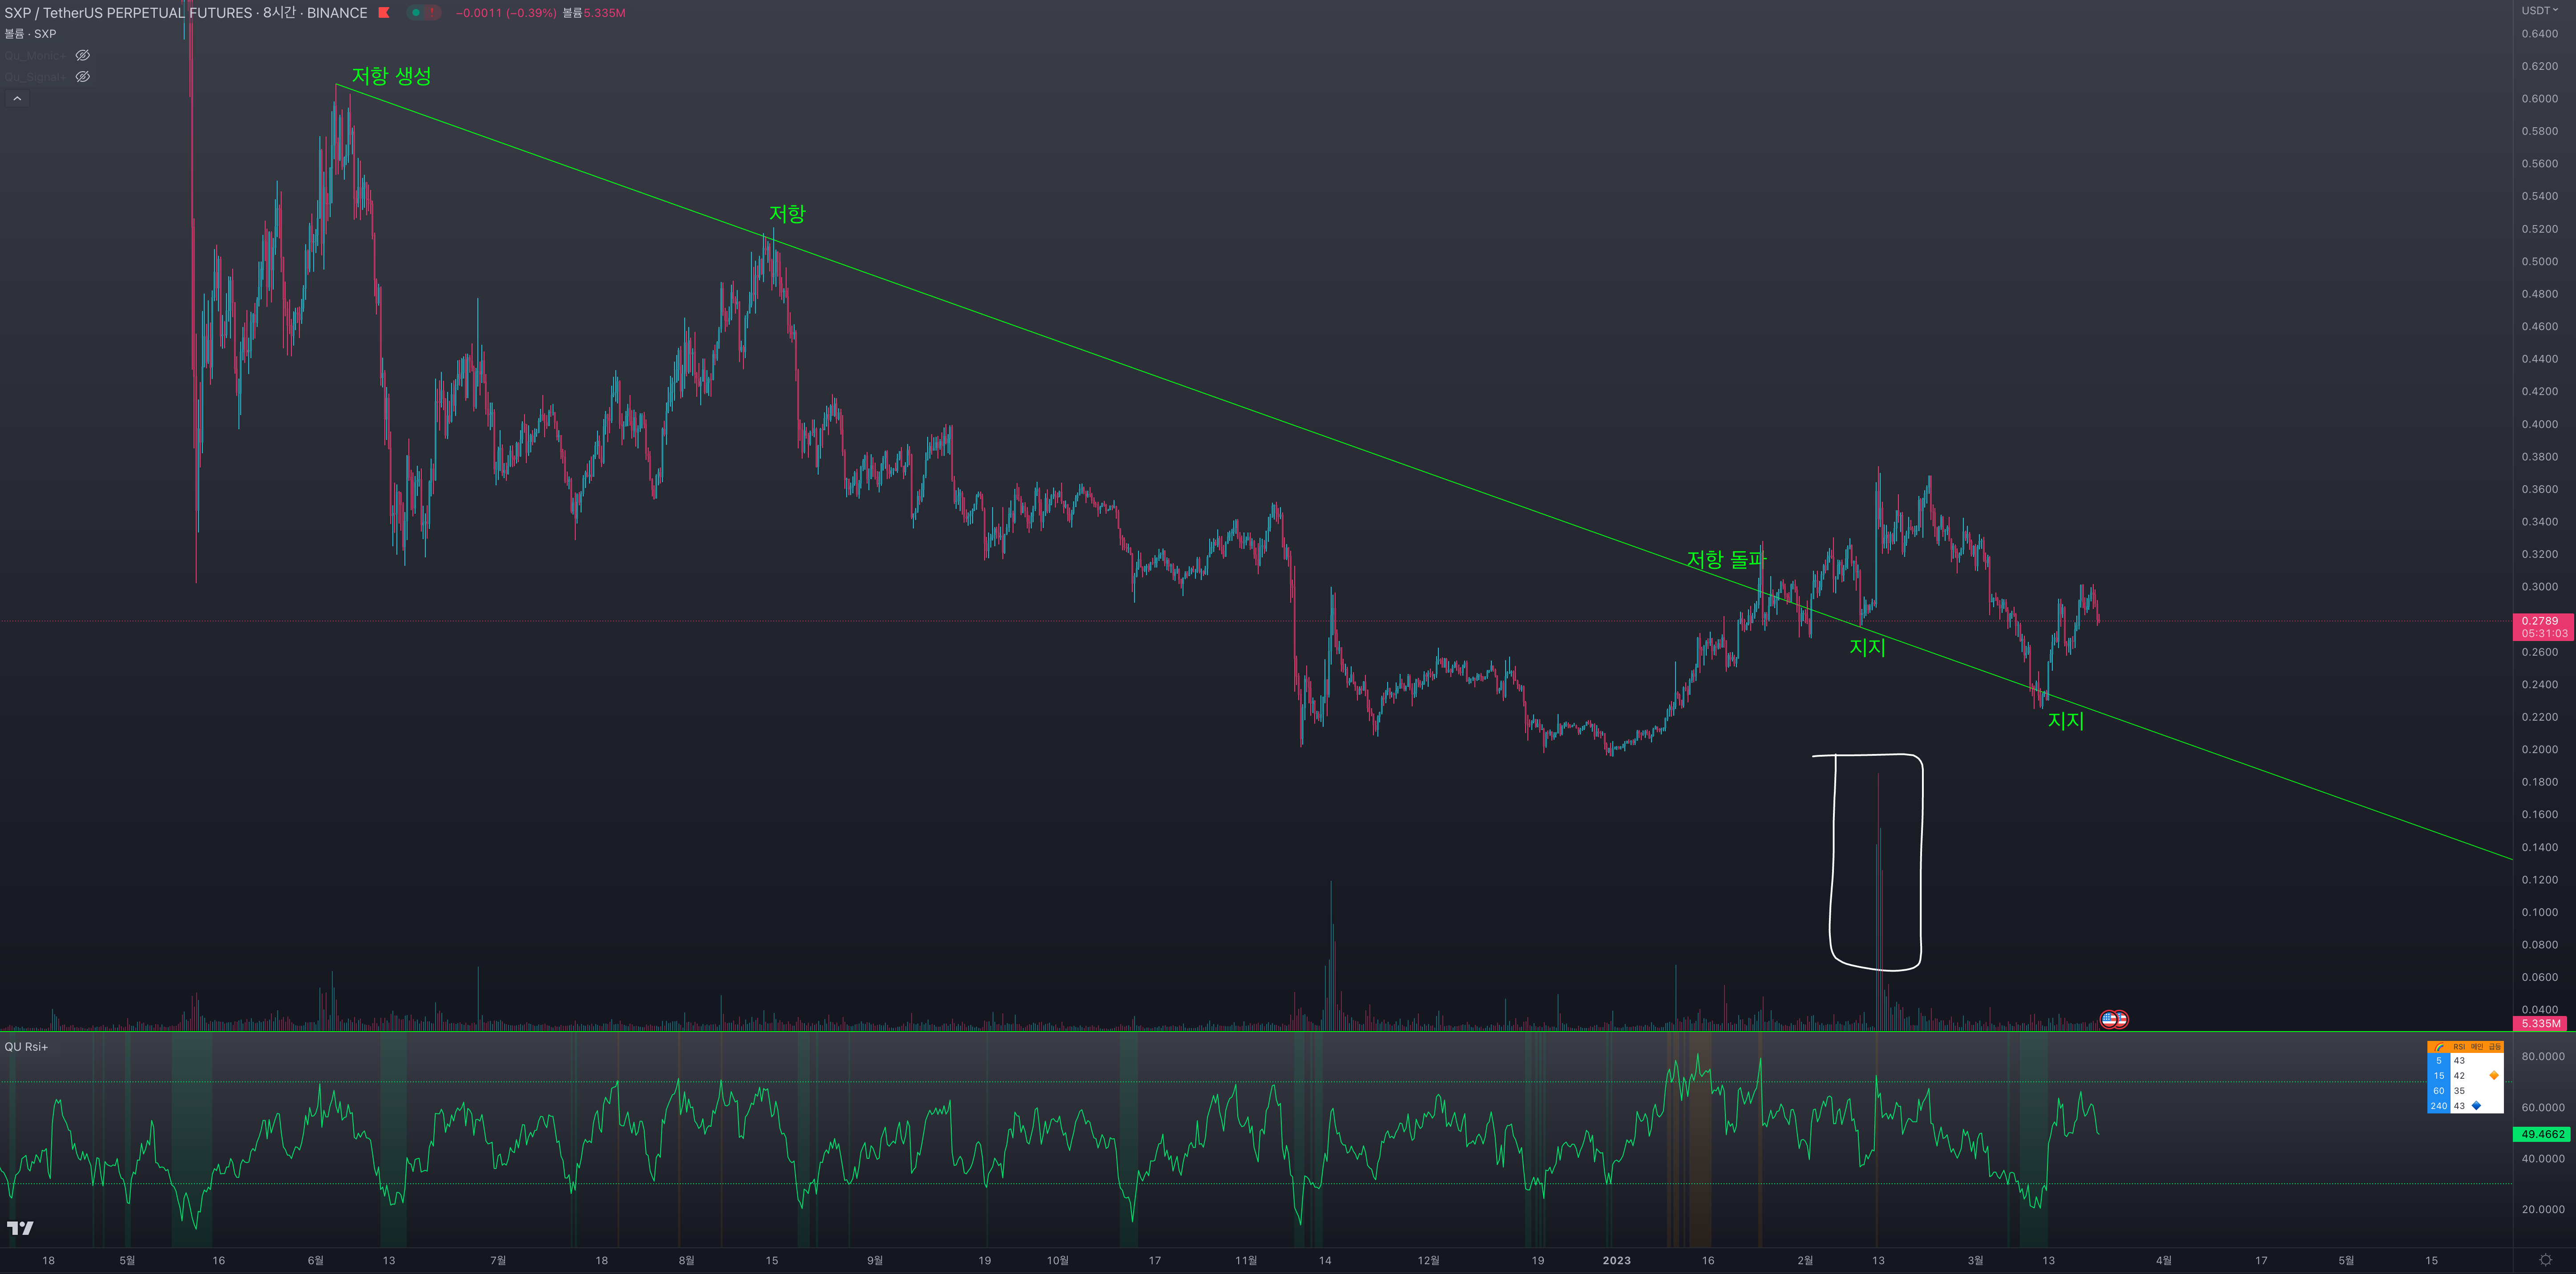Click the 2023 label on time axis
2576x1274 pixels.
pyautogui.click(x=1616, y=1260)
